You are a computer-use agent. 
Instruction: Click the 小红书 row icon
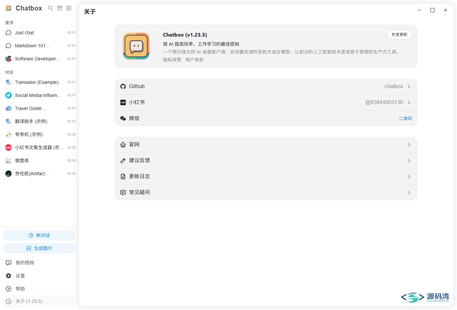coord(123,102)
